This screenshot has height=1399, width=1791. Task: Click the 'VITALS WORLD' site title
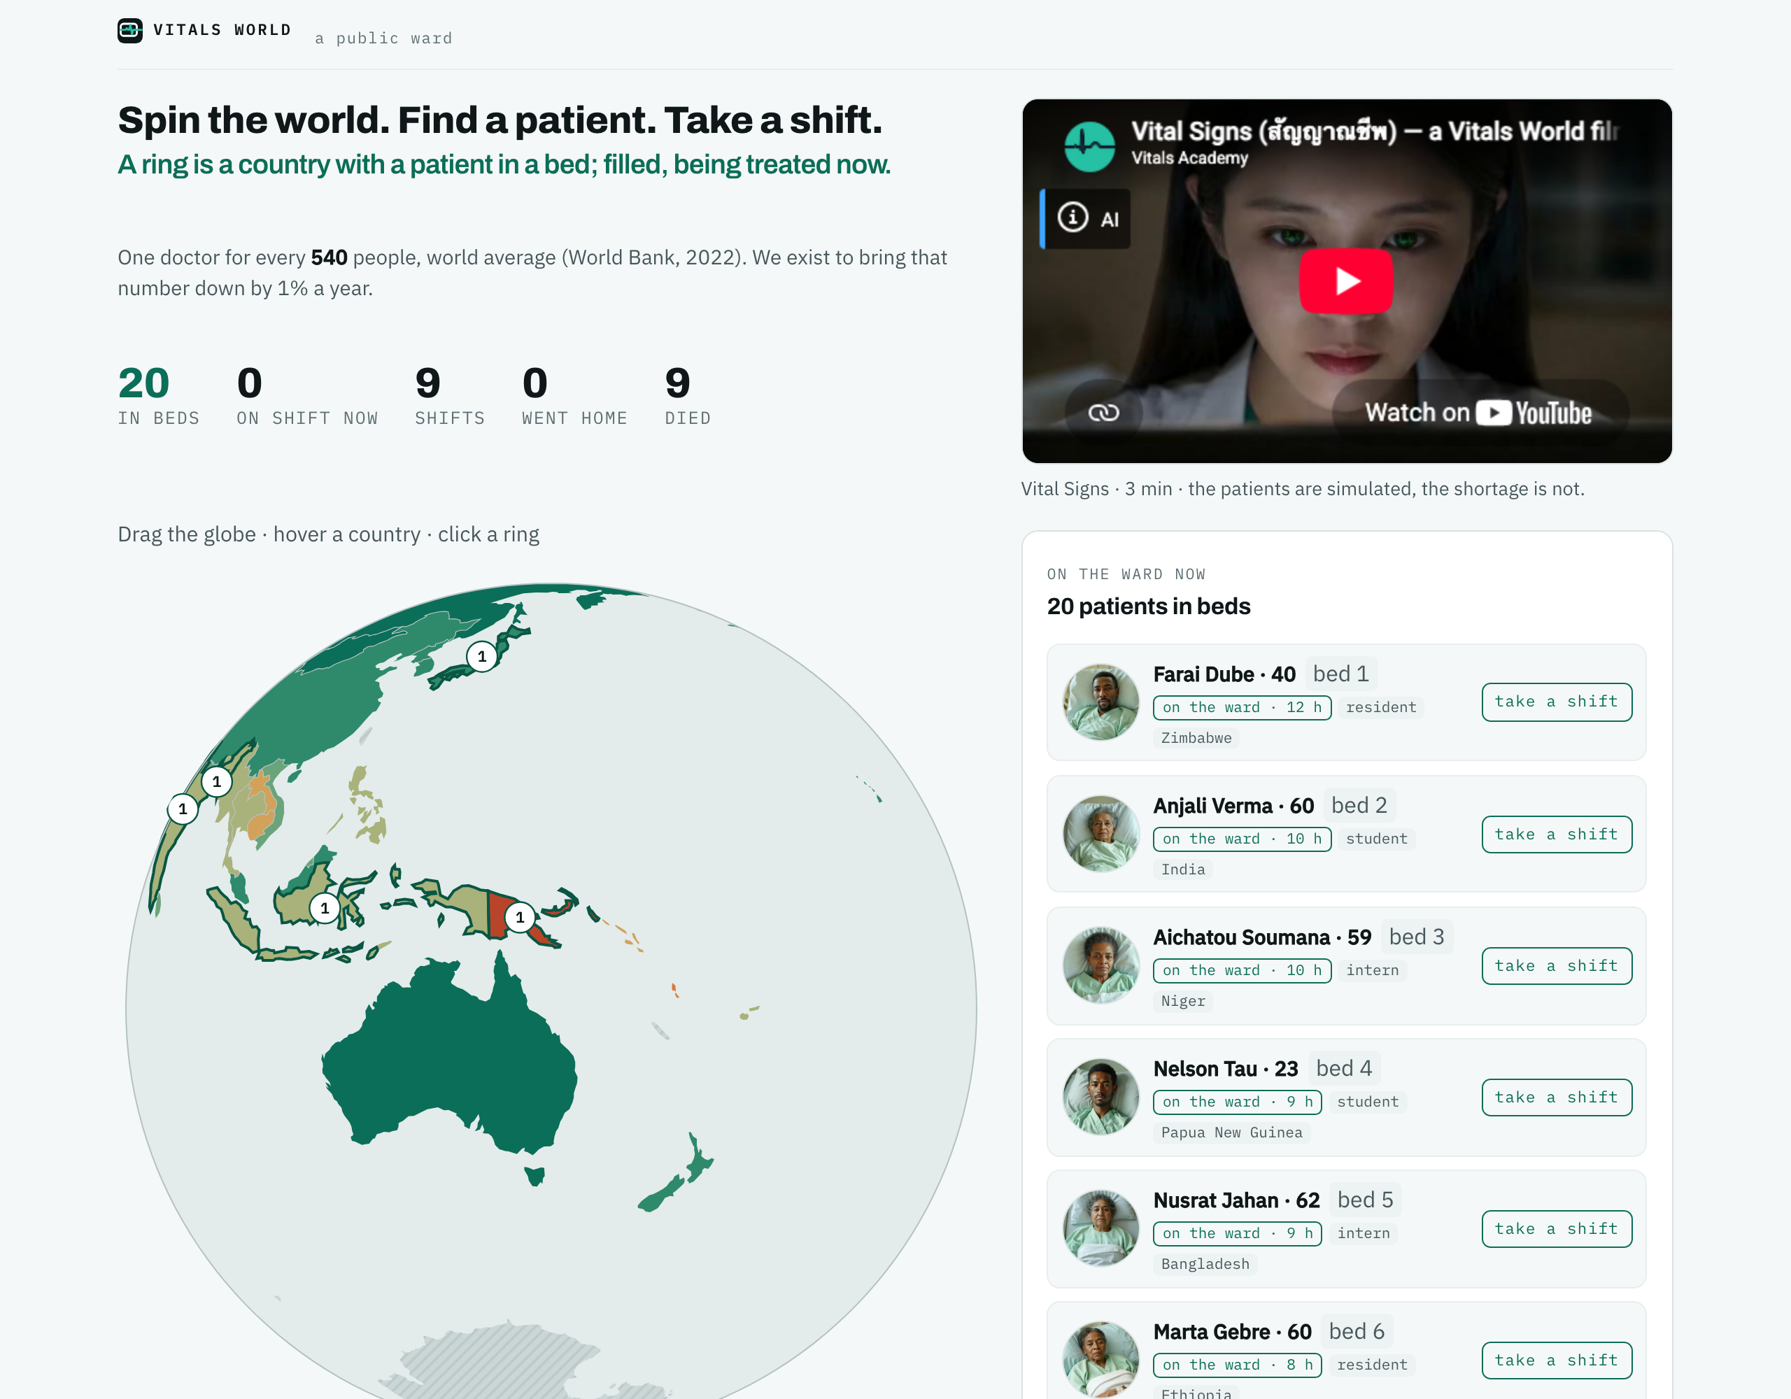[x=222, y=30]
